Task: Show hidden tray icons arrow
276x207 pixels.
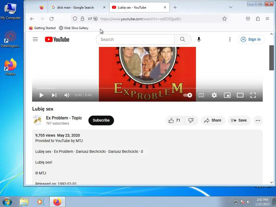Action: click(229, 202)
